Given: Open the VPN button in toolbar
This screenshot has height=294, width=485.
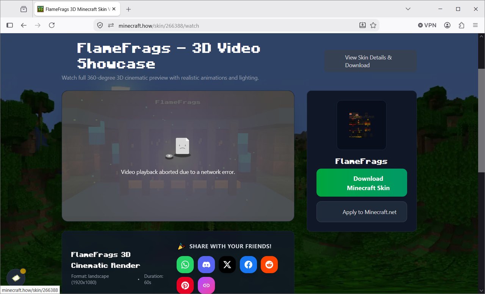Looking at the screenshot, I should (x=427, y=25).
